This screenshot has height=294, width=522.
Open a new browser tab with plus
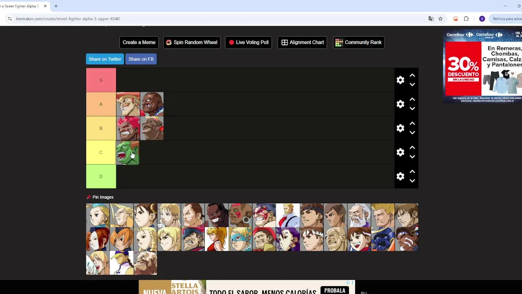[56, 6]
